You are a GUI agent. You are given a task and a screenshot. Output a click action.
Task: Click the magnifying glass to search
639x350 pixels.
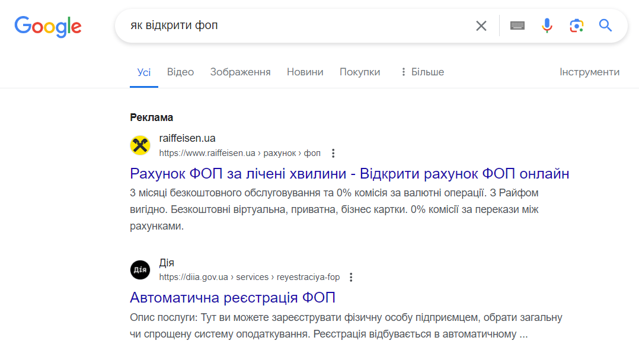[x=605, y=26]
